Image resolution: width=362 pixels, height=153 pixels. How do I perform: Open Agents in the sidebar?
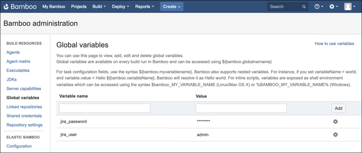coord(13,52)
